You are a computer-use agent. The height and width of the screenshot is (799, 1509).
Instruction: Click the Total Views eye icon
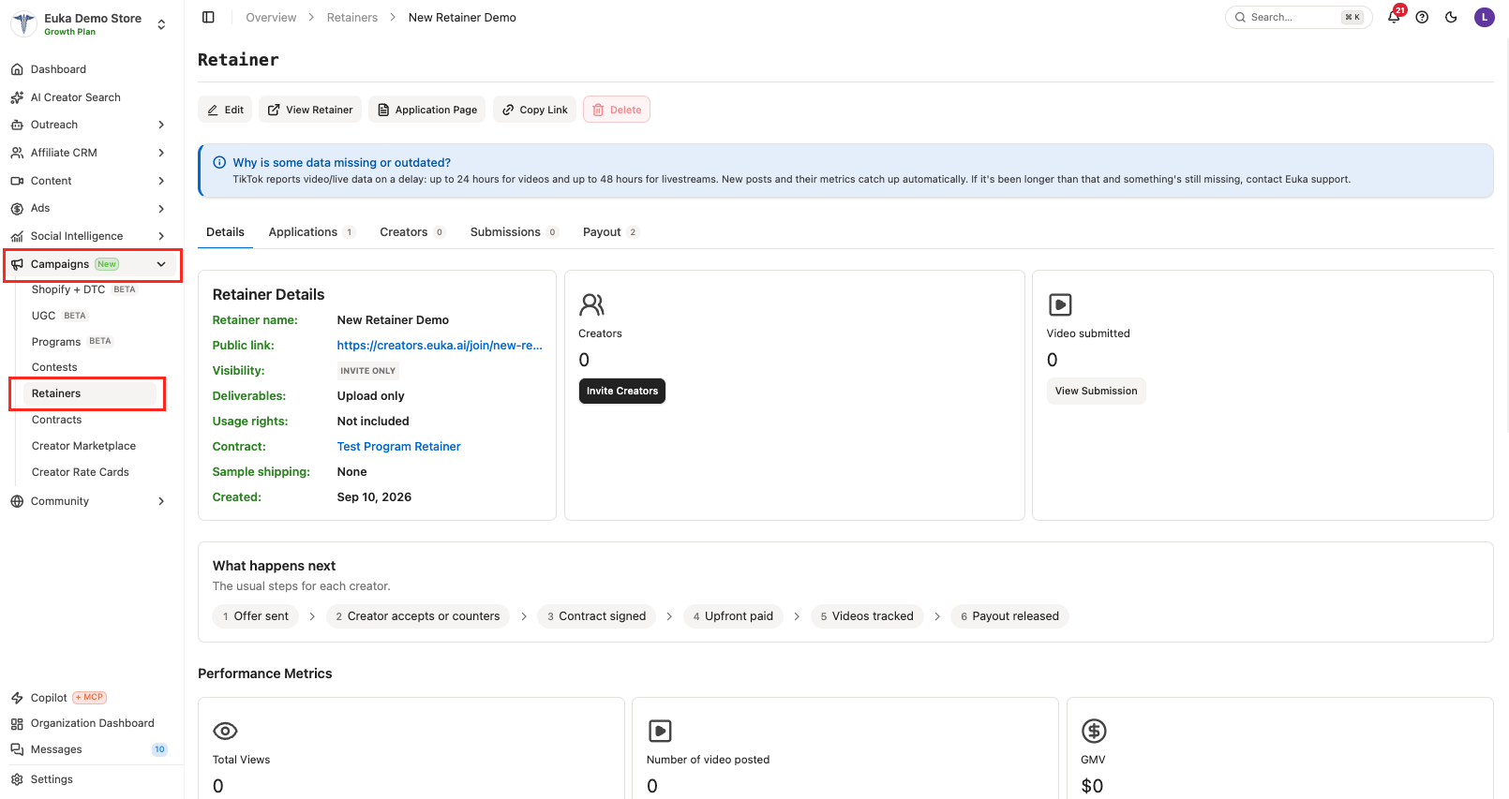[x=225, y=731]
